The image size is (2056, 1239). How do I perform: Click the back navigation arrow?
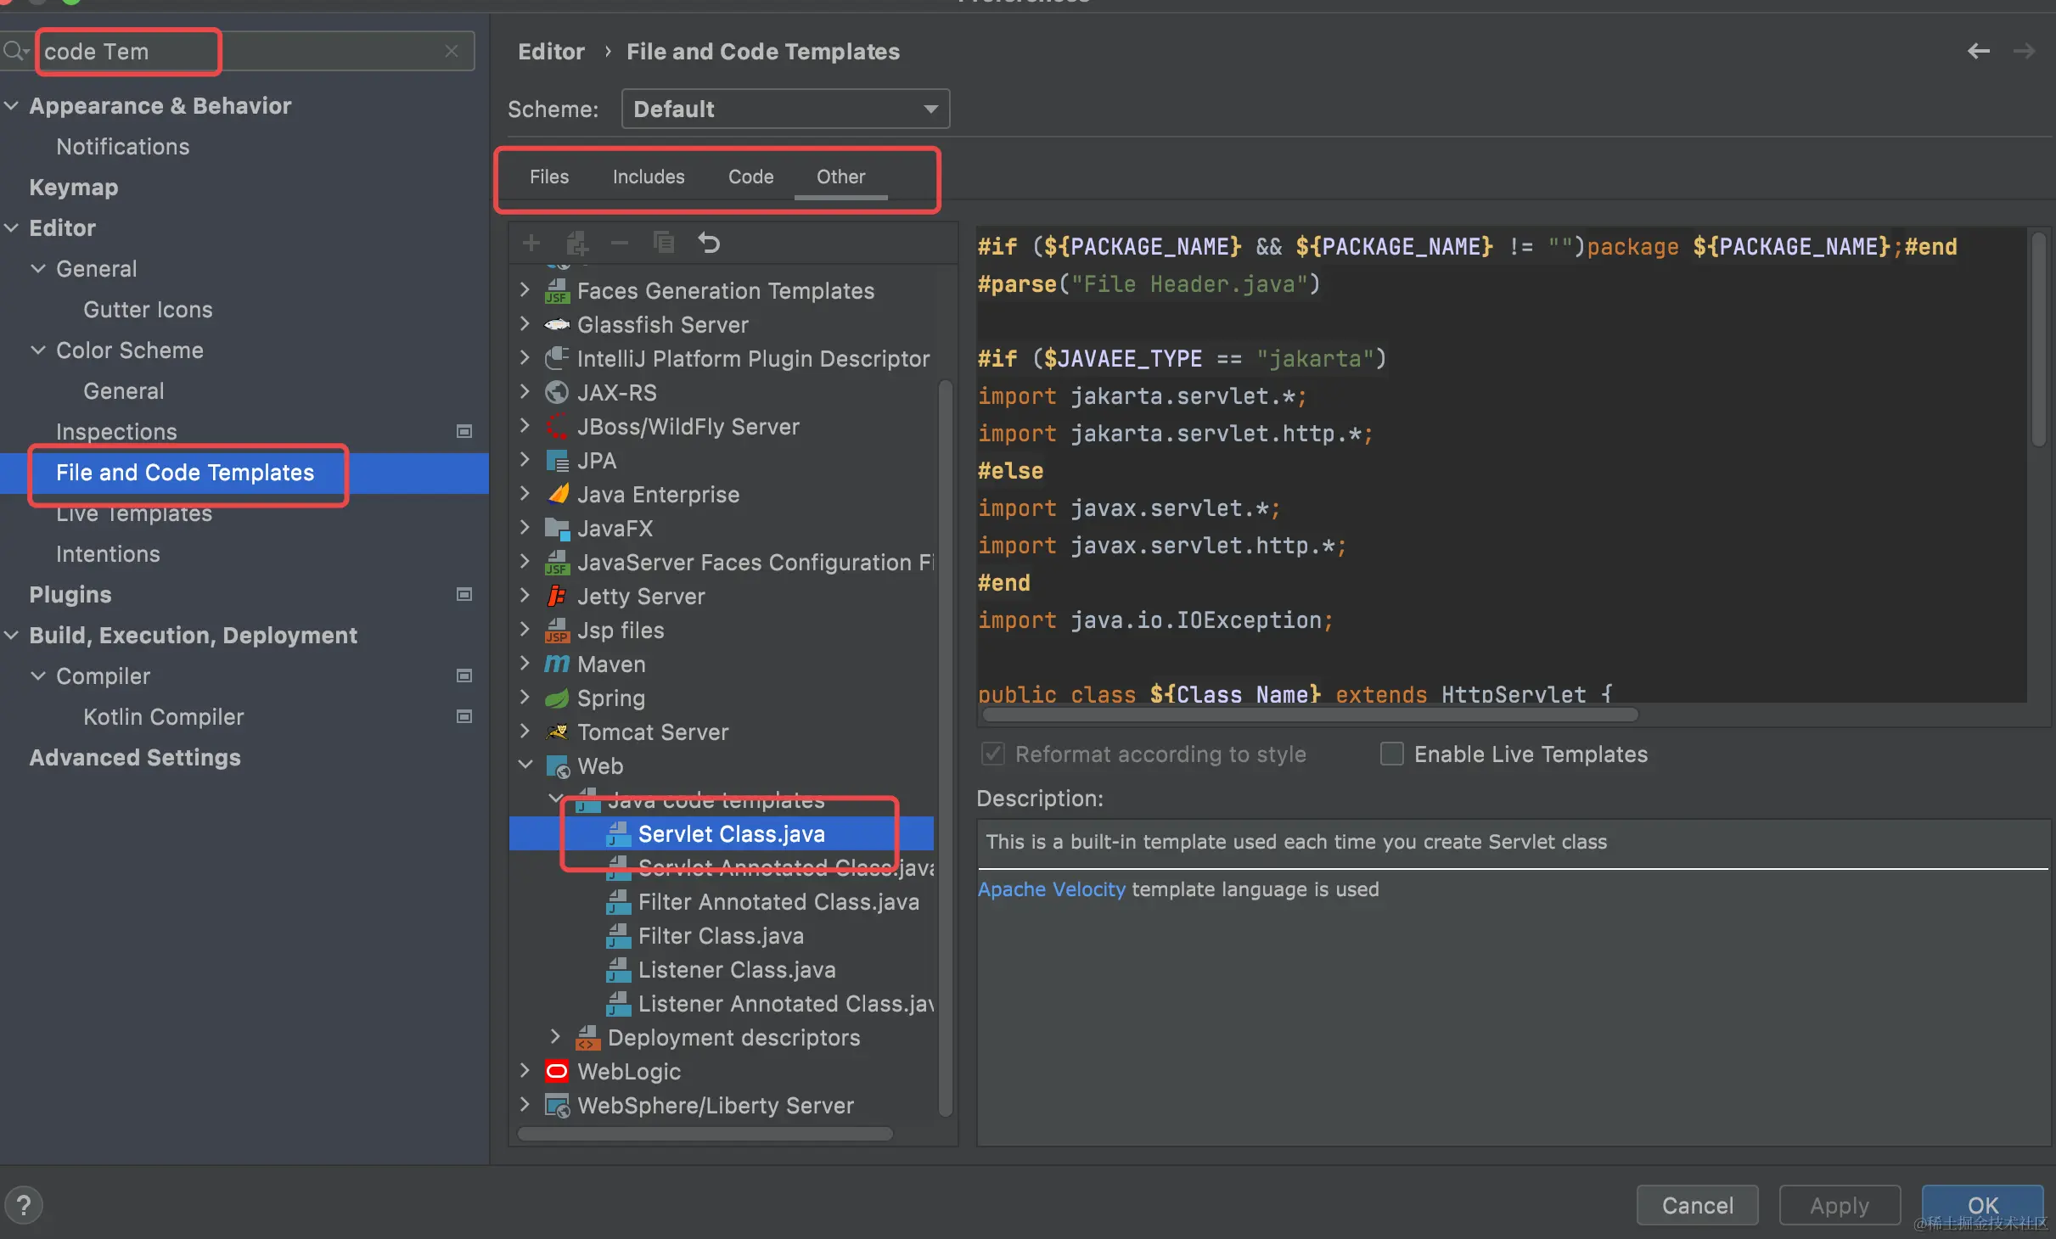point(1978,51)
